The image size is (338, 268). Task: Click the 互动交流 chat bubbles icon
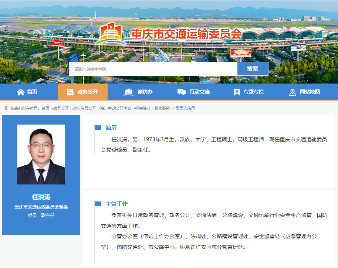pyautogui.click(x=181, y=92)
